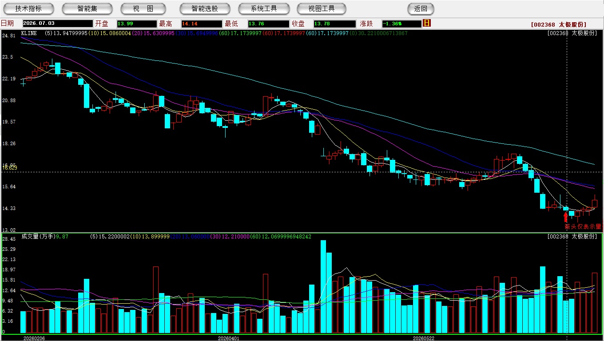Select the volume (10)13.899999 average legend
604x341 pixels.
click(x=151, y=237)
